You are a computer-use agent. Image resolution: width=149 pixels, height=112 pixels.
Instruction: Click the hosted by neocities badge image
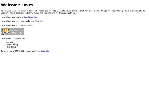click(x=12, y=32)
